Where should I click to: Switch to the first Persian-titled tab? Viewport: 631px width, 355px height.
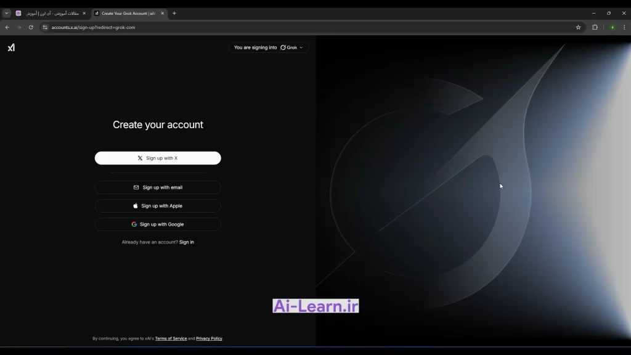51,14
